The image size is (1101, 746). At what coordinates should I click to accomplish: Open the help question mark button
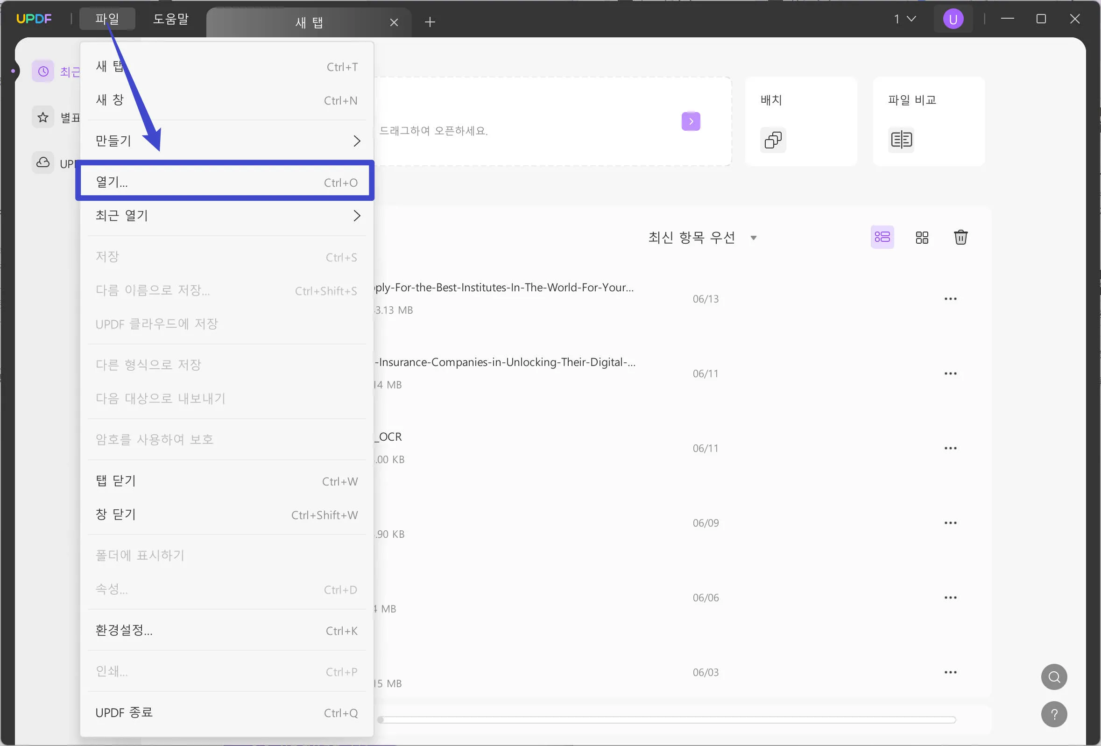1054,714
